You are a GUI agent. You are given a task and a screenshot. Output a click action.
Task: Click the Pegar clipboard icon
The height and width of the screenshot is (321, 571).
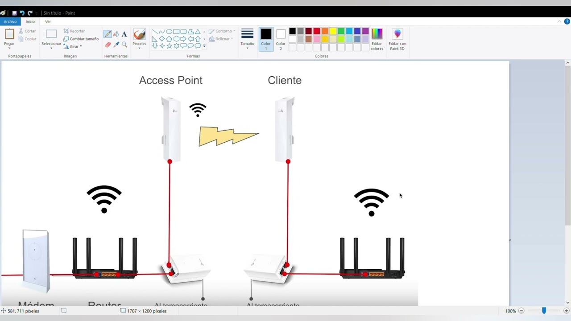(x=9, y=34)
